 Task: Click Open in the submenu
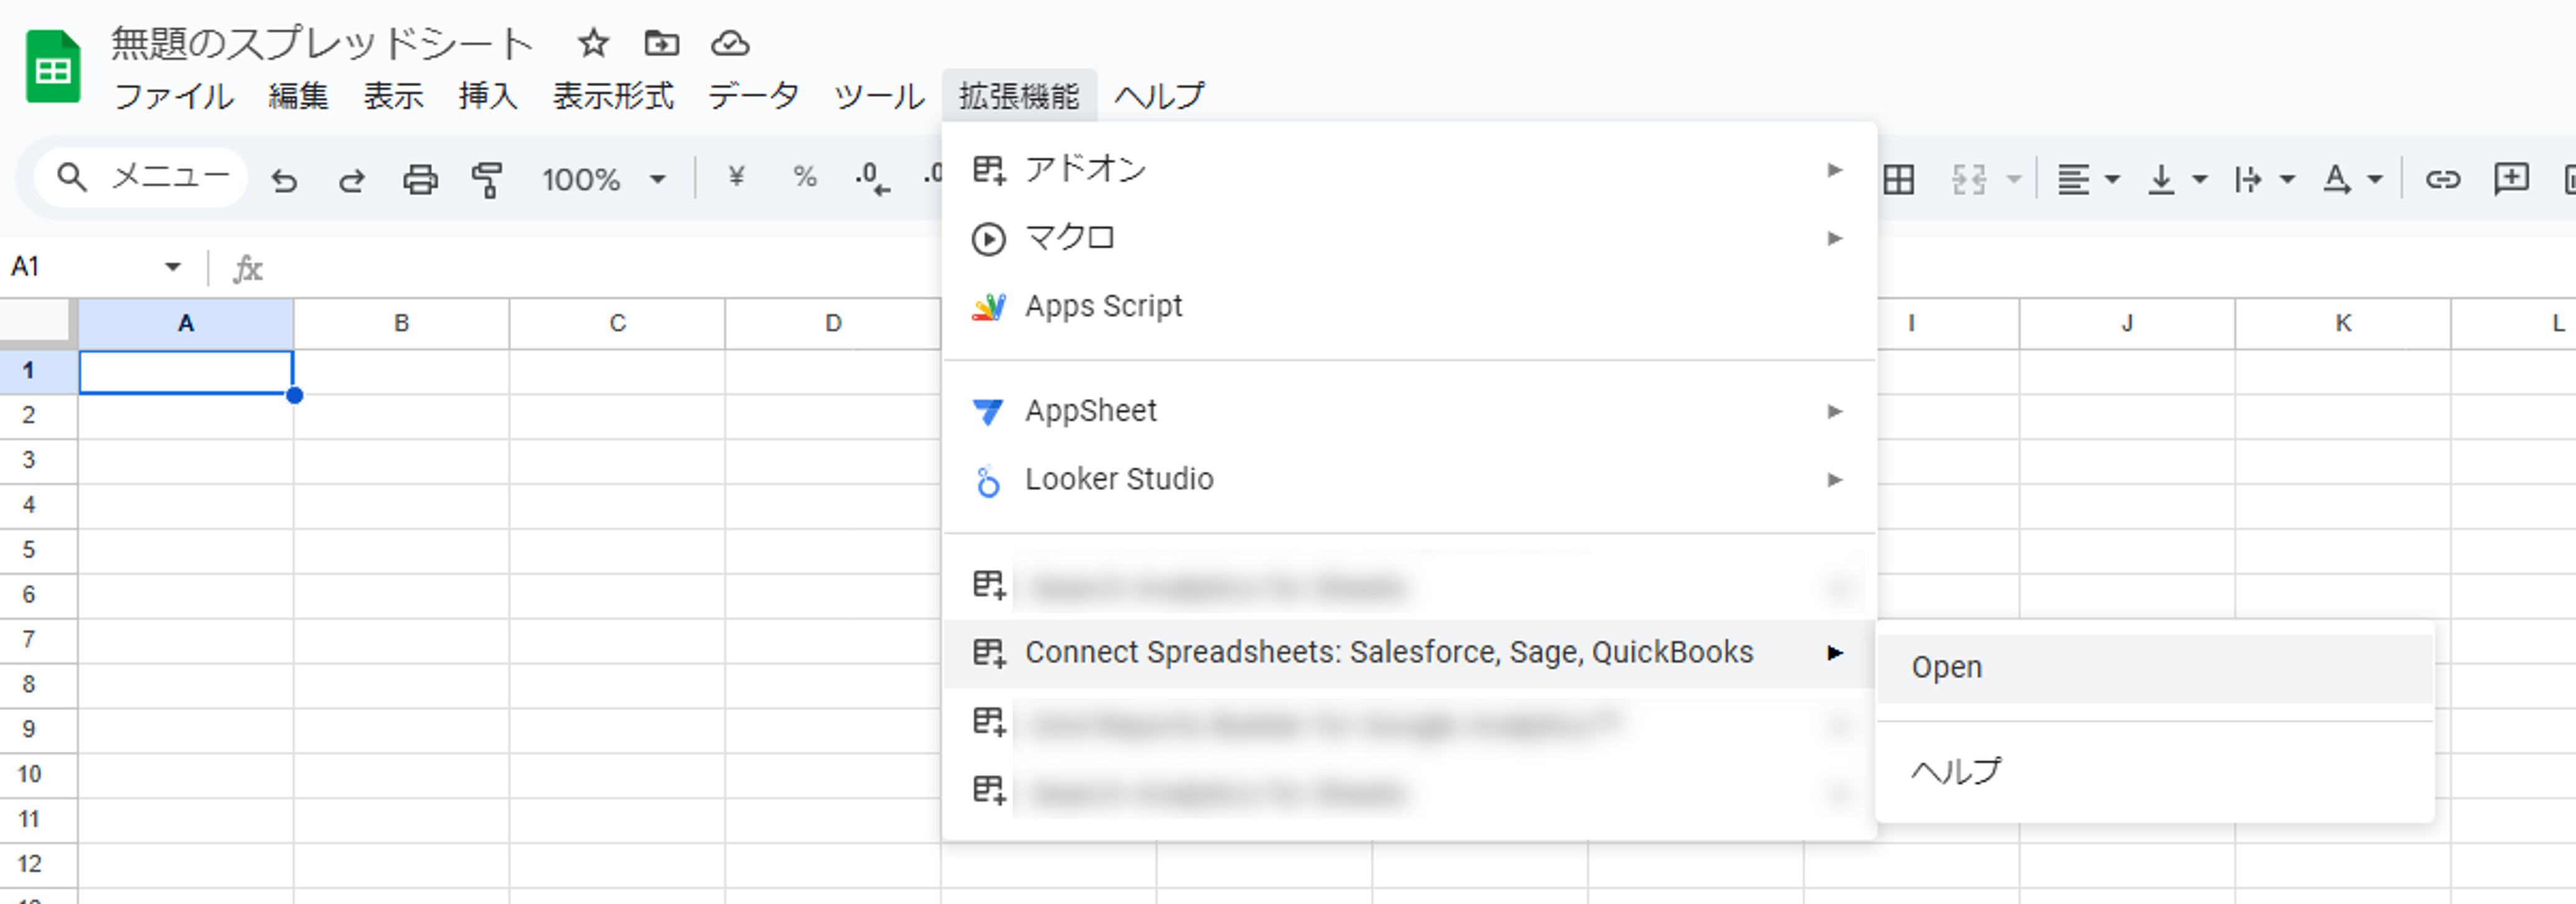(1946, 667)
